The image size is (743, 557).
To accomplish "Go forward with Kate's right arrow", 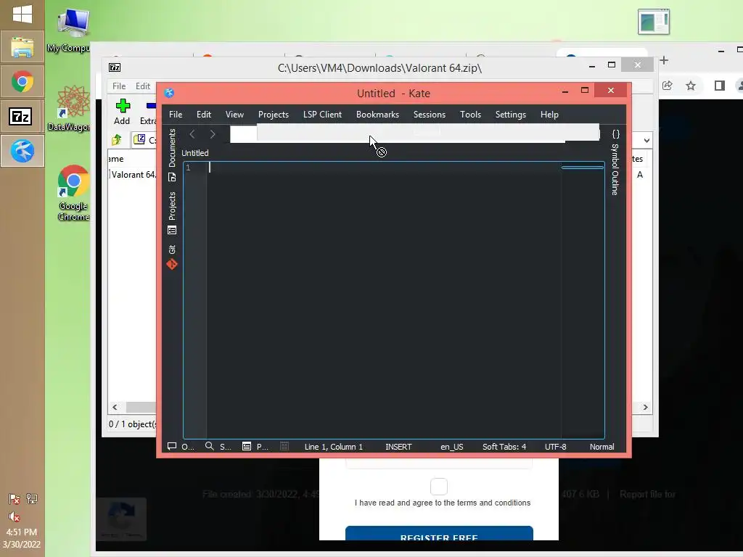I will pyautogui.click(x=213, y=134).
